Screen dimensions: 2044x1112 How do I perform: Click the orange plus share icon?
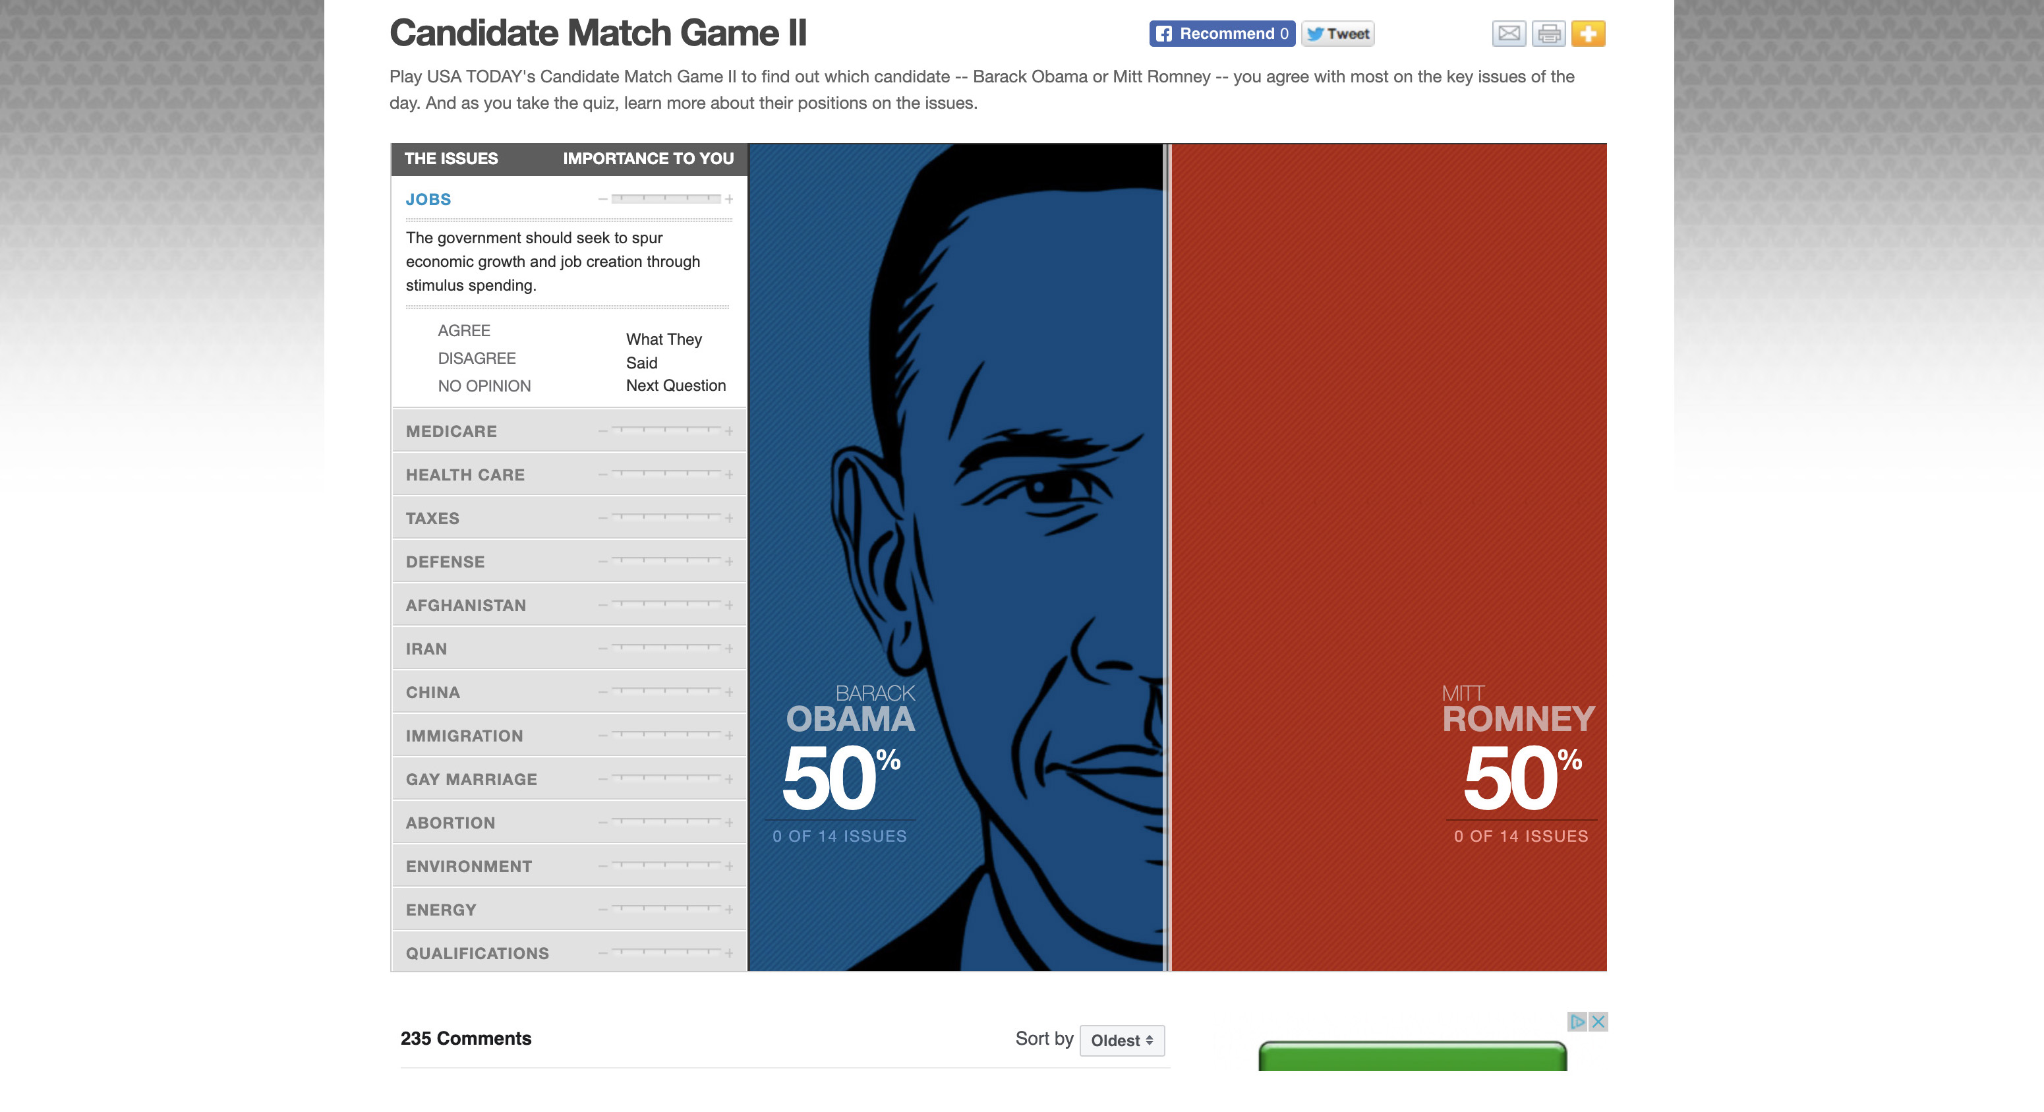(x=1588, y=34)
